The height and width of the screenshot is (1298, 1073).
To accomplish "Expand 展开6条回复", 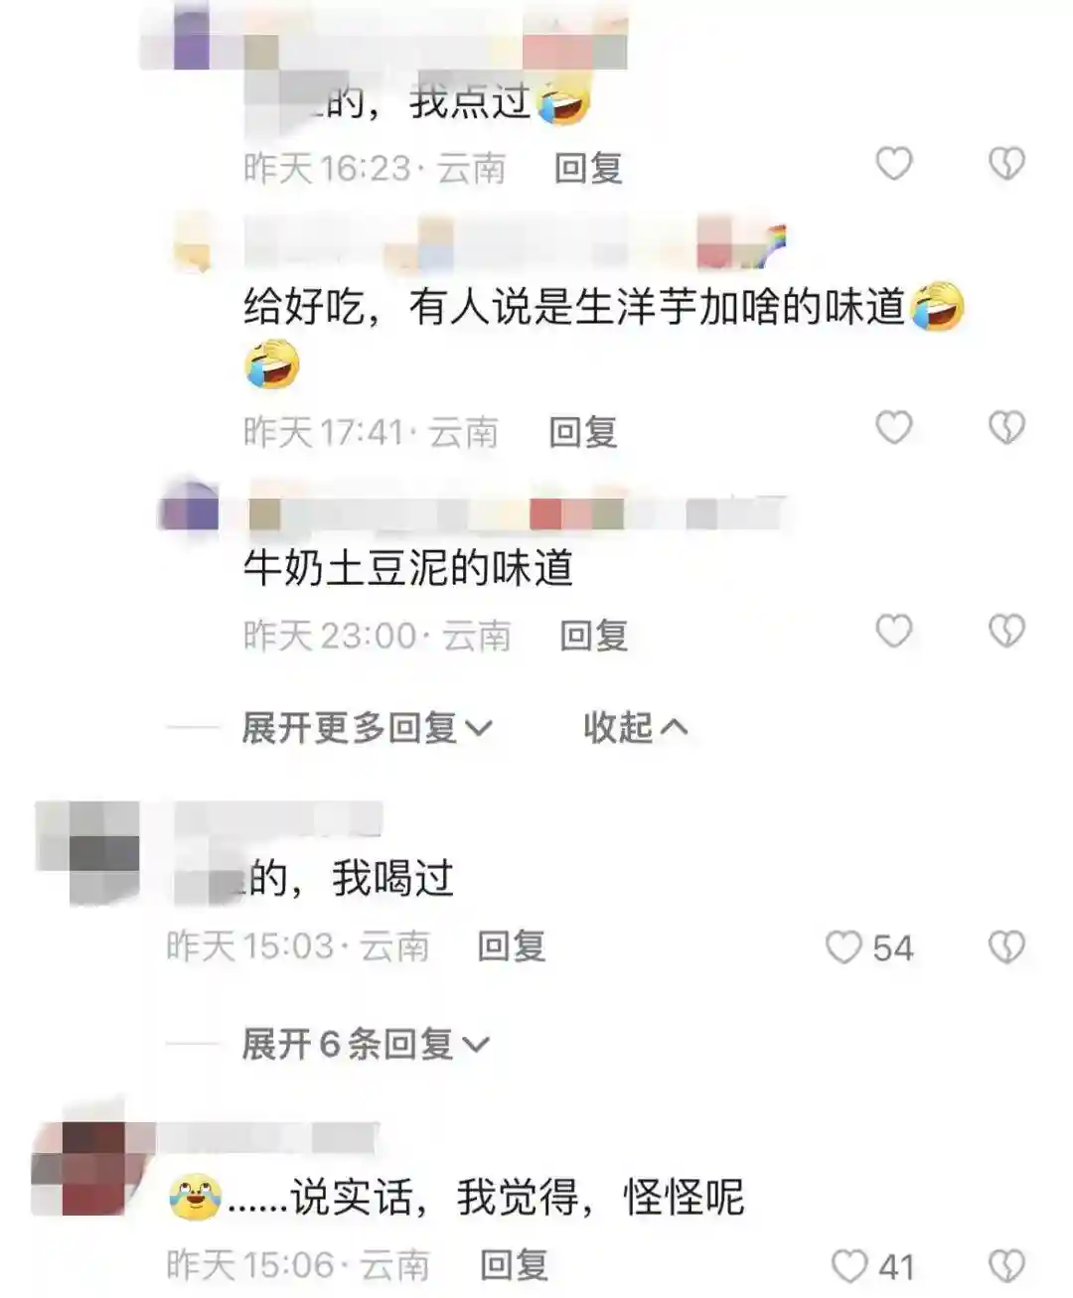I will pos(365,1044).
